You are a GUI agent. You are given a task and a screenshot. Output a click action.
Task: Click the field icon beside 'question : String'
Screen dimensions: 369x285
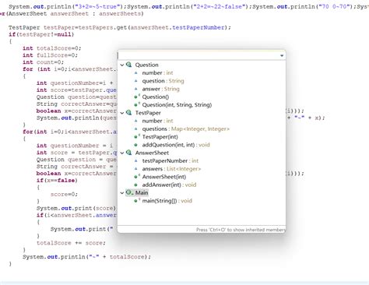135,81
